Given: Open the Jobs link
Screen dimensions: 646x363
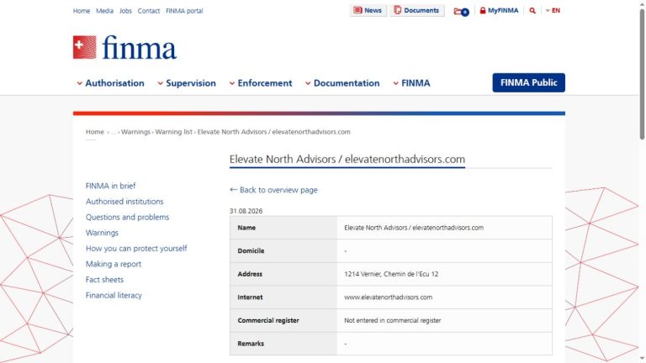Looking at the screenshot, I should coord(125,11).
